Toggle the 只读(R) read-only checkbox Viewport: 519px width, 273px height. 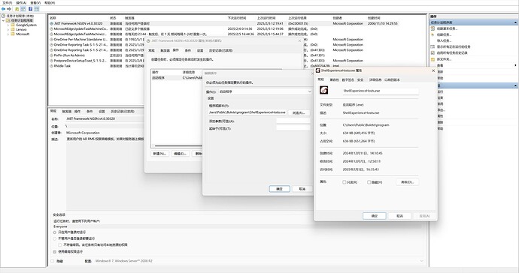pyautogui.click(x=344, y=182)
